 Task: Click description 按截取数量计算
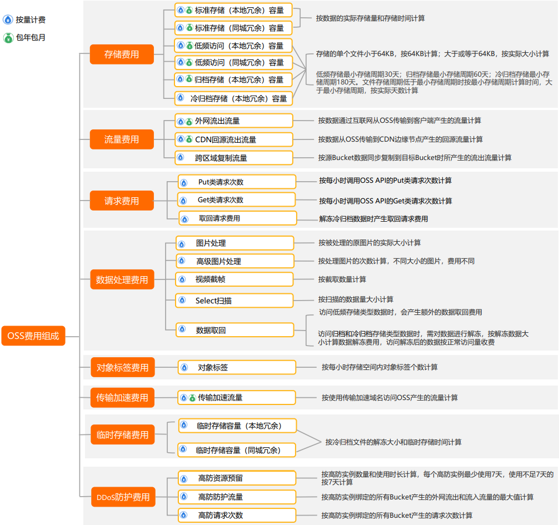tap(342, 279)
